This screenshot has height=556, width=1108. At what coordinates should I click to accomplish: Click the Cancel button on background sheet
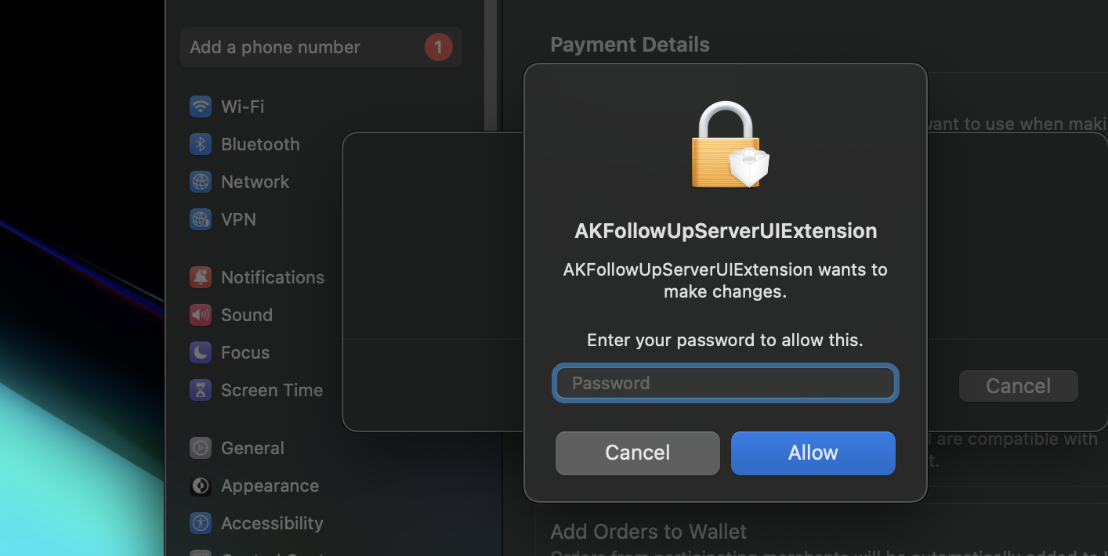coord(1018,386)
